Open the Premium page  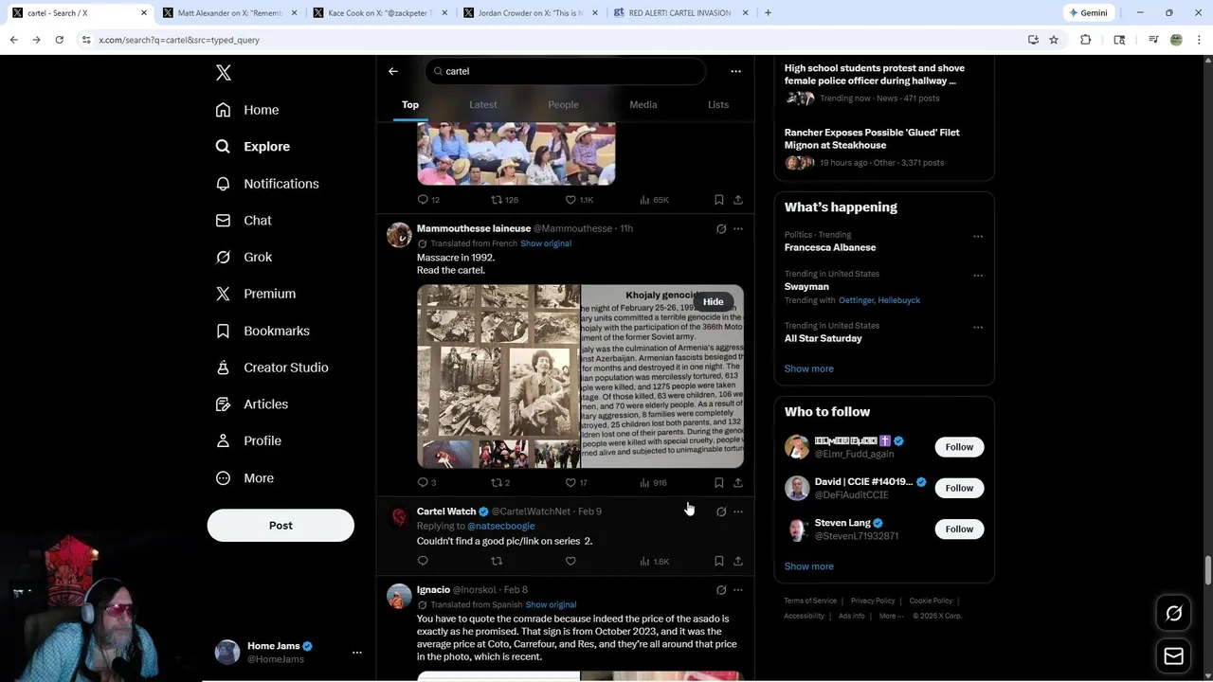(255, 294)
